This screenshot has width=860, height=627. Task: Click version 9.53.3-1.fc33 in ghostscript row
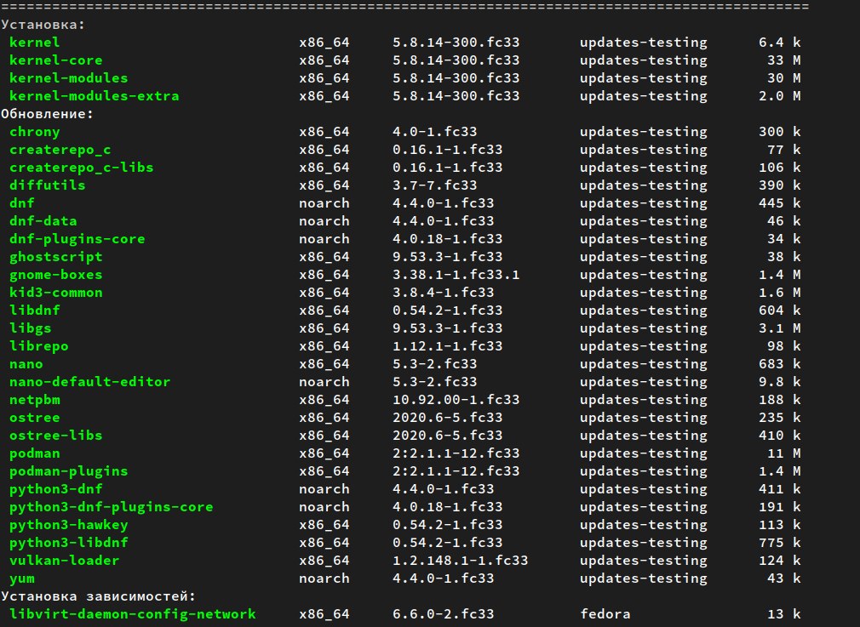[448, 257]
